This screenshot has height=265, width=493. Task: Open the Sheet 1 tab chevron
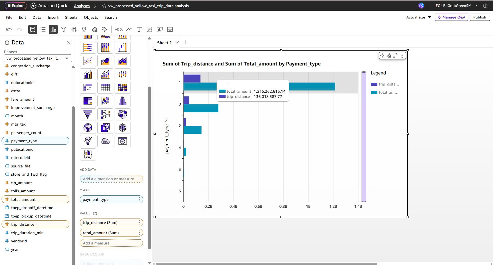(177, 42)
